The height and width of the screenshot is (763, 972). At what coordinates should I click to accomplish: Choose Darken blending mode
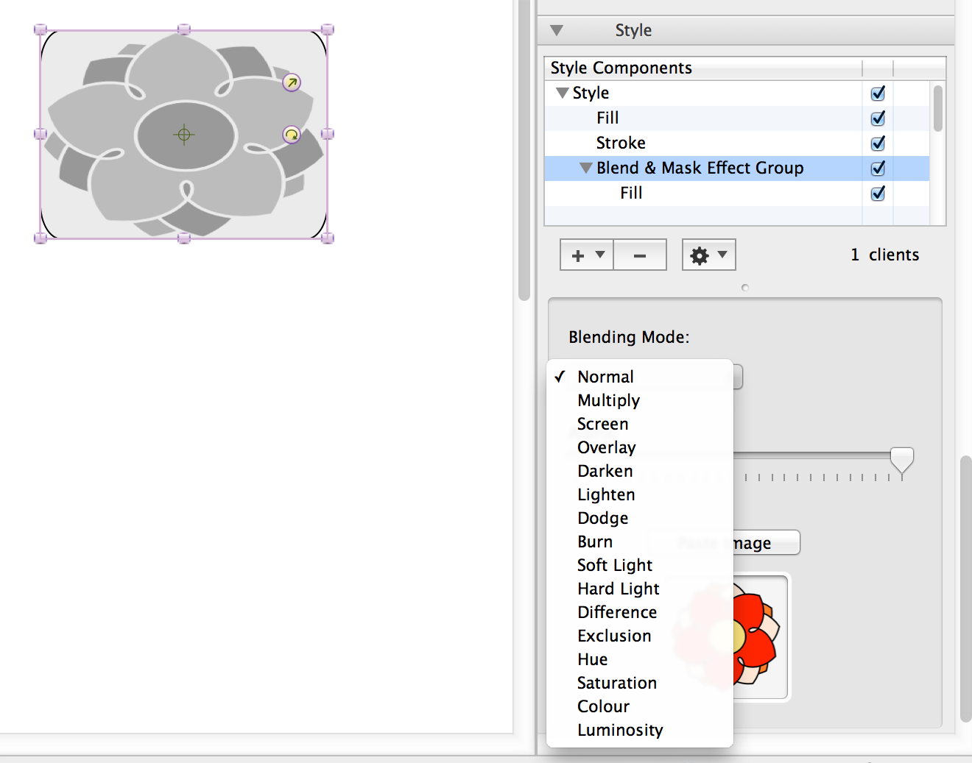pyautogui.click(x=640, y=471)
